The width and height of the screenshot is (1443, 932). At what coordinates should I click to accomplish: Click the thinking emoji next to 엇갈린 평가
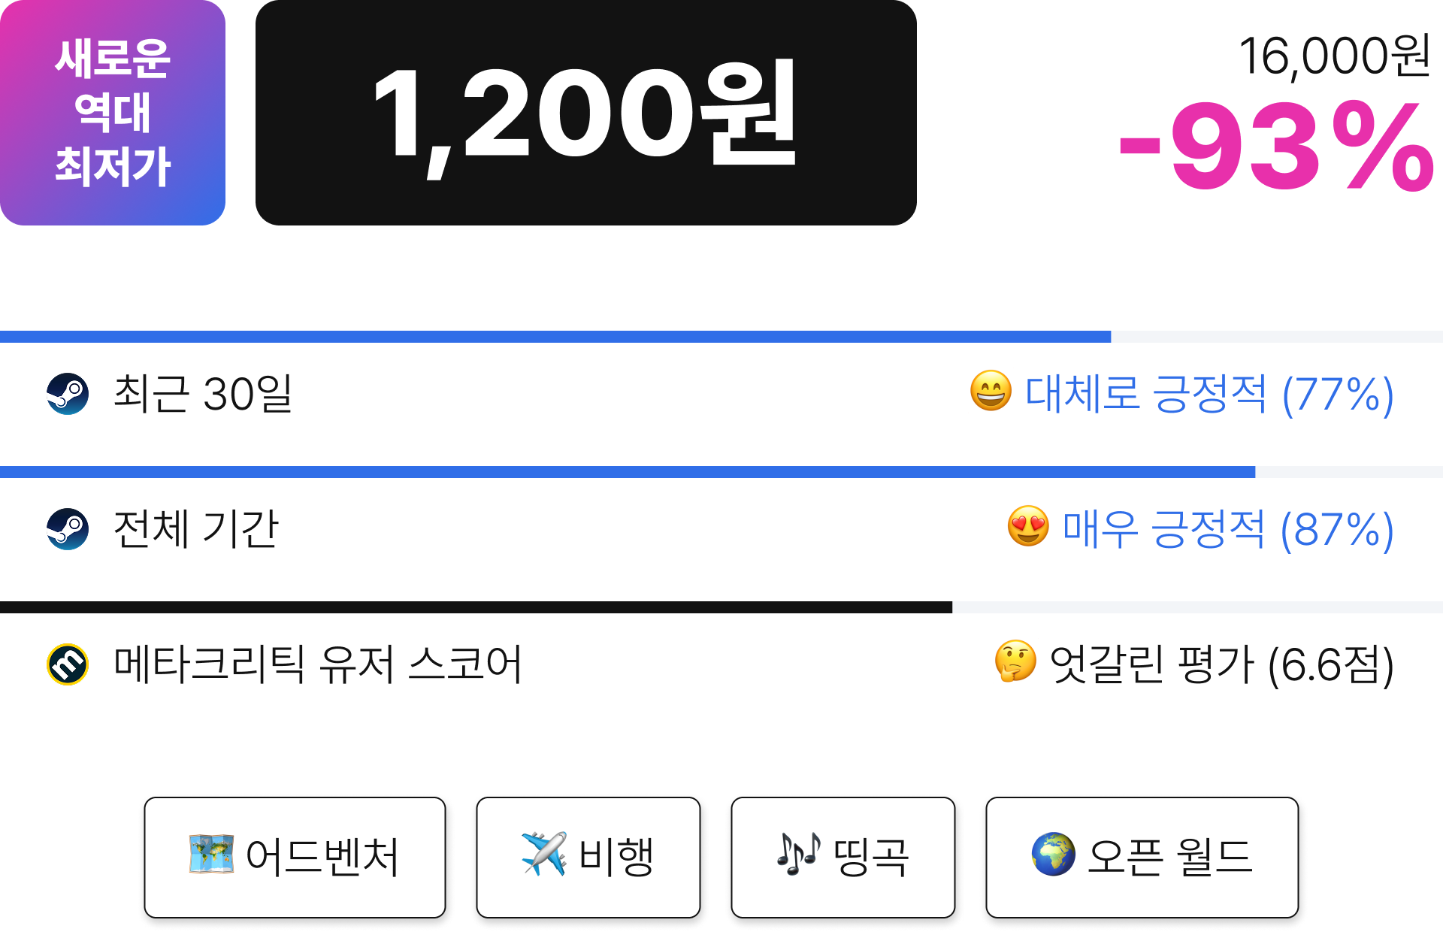(x=1015, y=661)
